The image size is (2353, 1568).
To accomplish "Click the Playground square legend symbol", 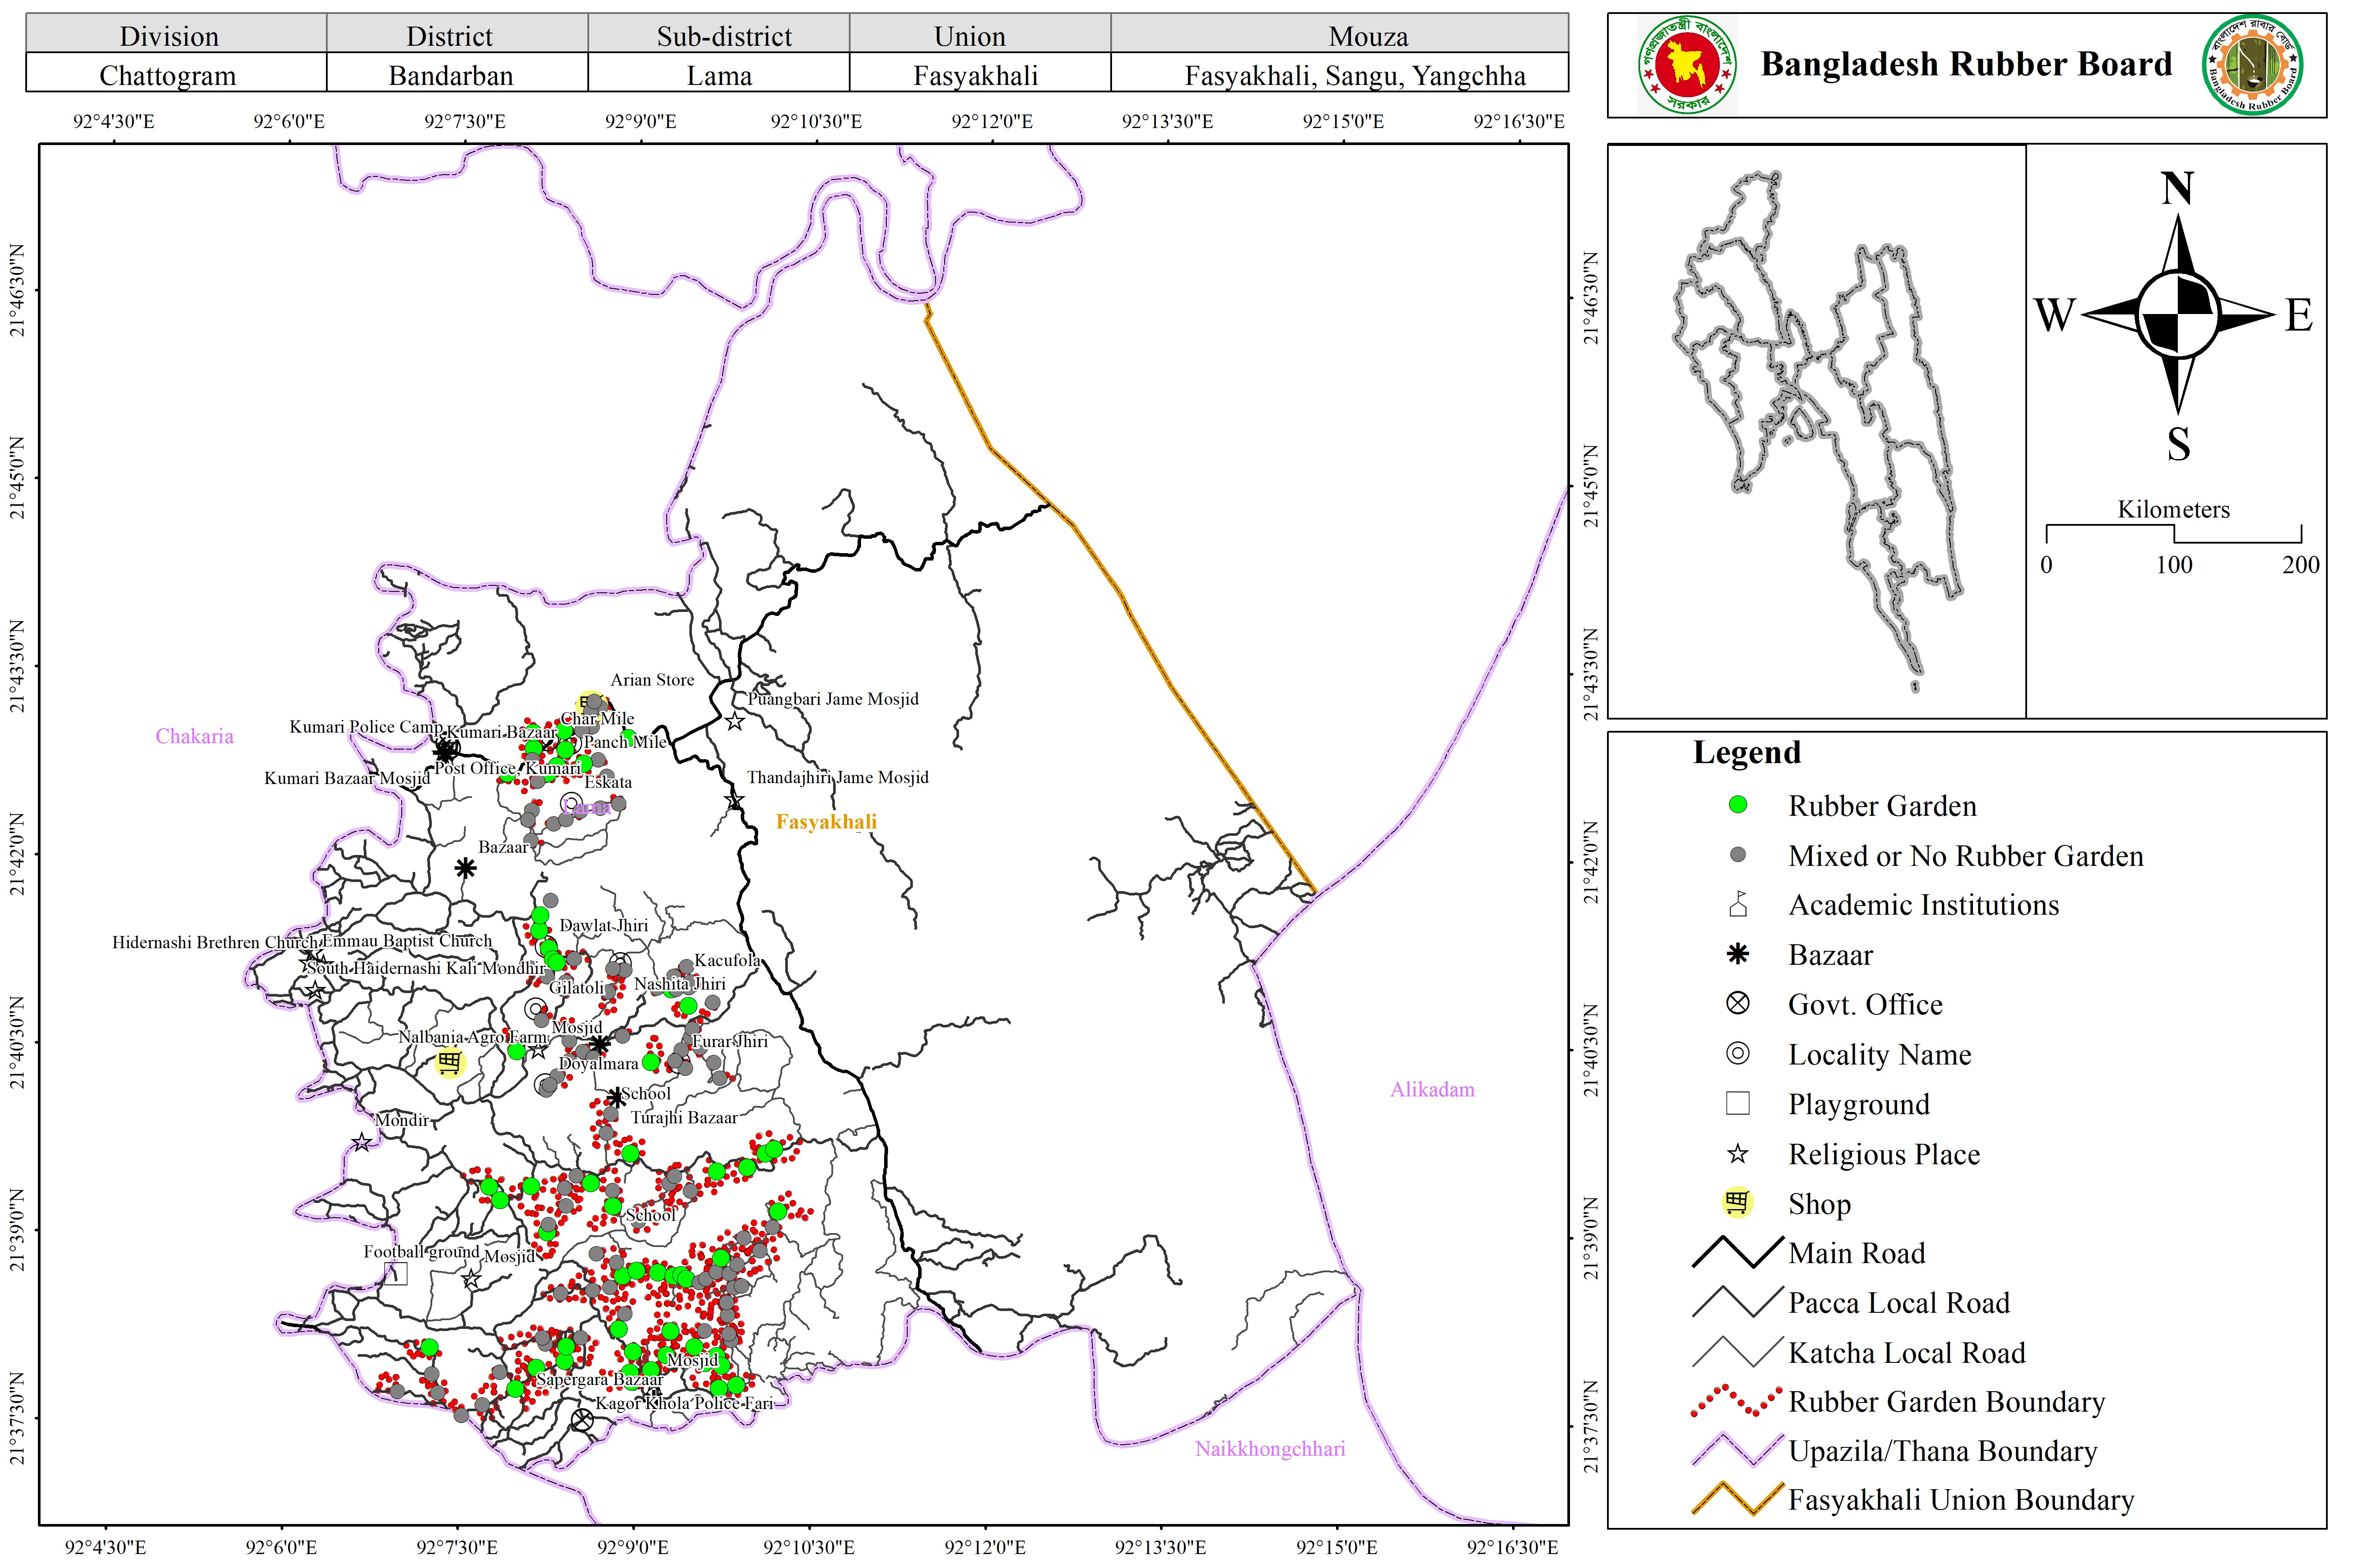I will tap(1738, 1103).
